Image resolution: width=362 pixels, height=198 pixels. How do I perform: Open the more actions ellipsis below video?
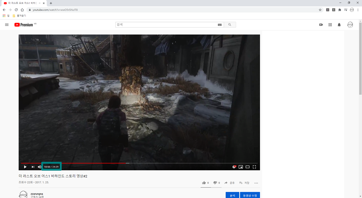pos(256,183)
